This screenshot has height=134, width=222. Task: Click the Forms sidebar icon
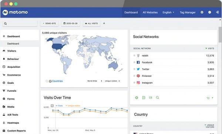4,99
